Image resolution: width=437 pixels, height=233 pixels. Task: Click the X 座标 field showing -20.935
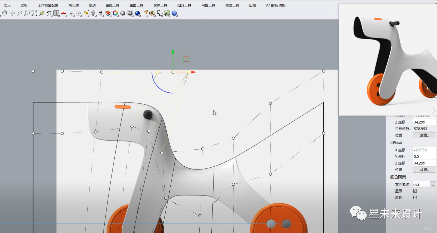click(x=424, y=150)
